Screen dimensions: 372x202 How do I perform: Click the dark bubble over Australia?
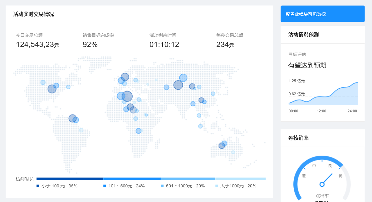click(222, 146)
